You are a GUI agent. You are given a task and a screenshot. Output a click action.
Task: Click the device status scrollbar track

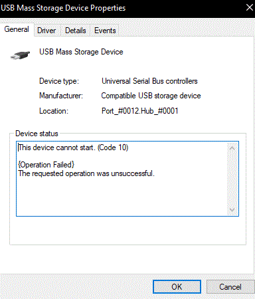(x=232, y=179)
